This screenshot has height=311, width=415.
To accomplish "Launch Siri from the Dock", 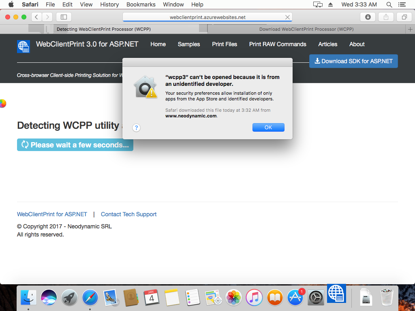I will pyautogui.click(x=49, y=298).
